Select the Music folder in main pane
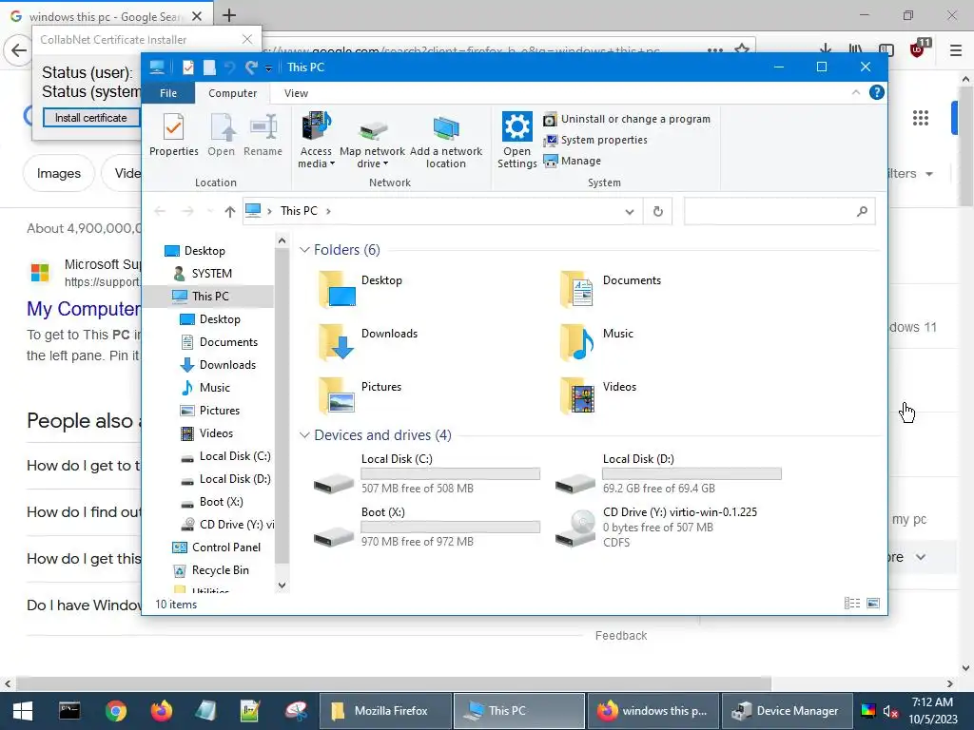974x730 pixels. point(596,342)
